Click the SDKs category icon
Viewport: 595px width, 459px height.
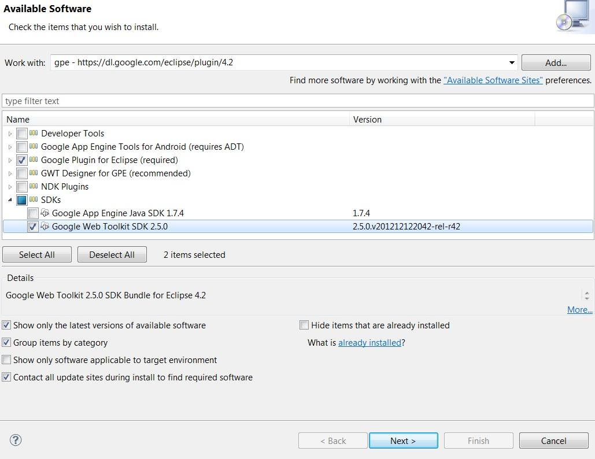tap(34, 199)
